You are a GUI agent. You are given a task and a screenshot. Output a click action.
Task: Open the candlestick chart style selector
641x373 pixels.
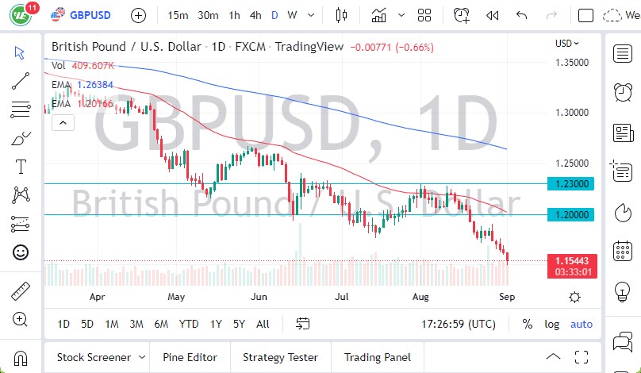pos(342,15)
